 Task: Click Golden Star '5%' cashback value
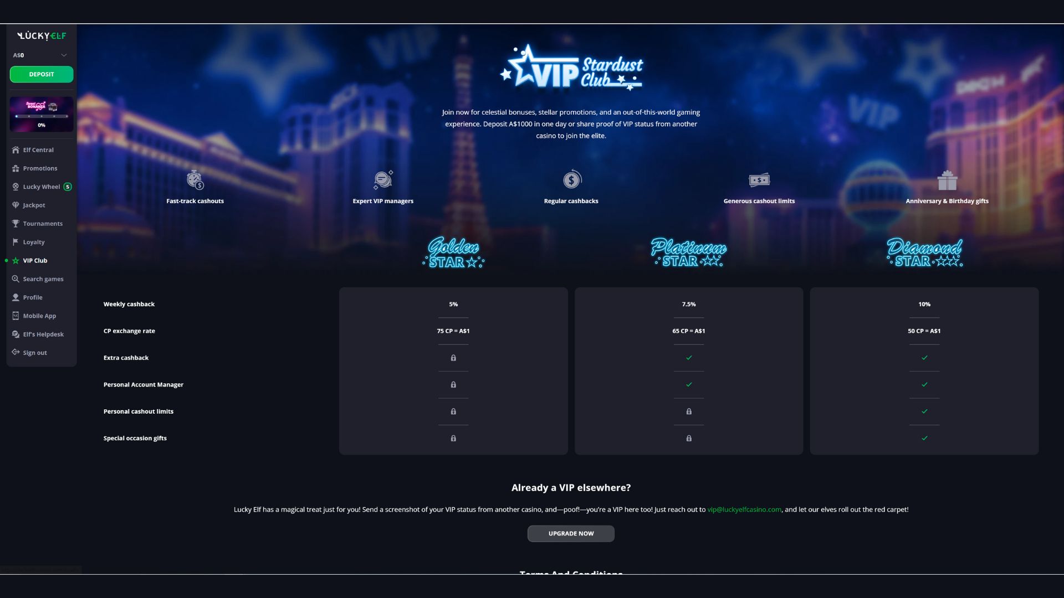pyautogui.click(x=453, y=304)
